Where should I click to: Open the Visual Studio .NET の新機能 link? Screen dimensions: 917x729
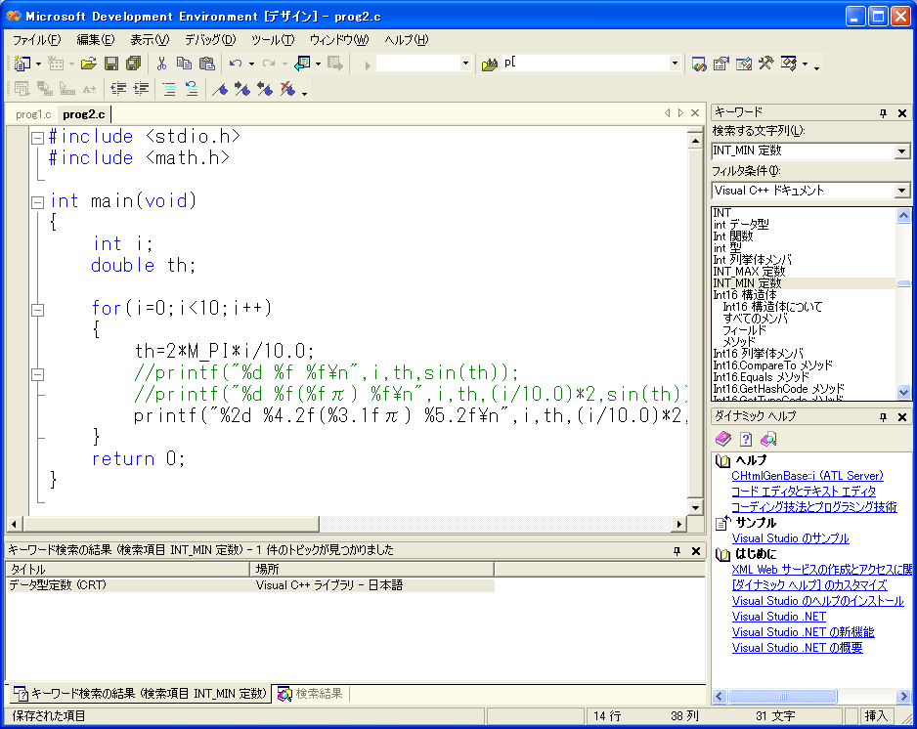(x=803, y=632)
